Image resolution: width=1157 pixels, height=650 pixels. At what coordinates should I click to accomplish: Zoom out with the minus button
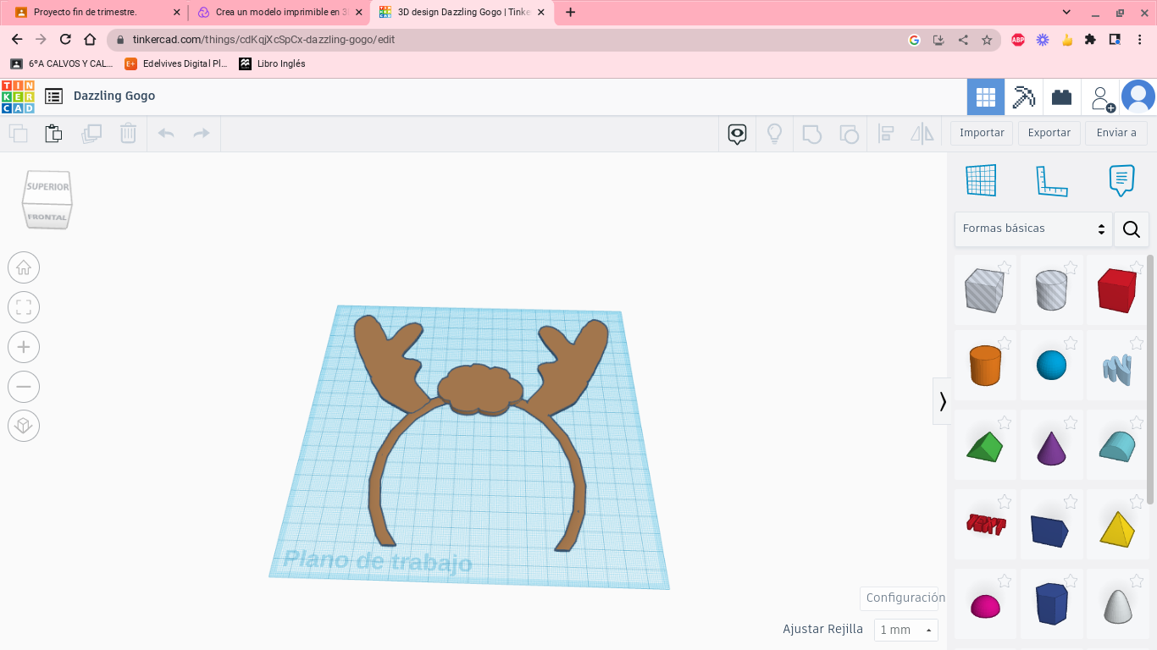pos(24,387)
